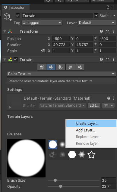Disable the Terrain component checkbox
Image resolution: width=117 pixels, height=192 pixels.
[16, 59]
